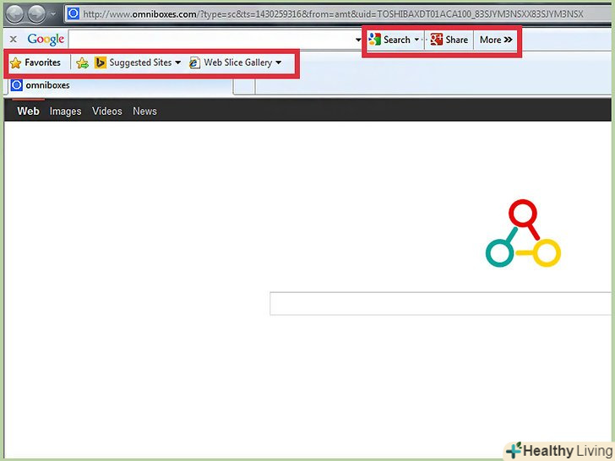Open a new tab next to omniboxes
Image resolution: width=615 pixels, height=461 pixels.
(244, 87)
